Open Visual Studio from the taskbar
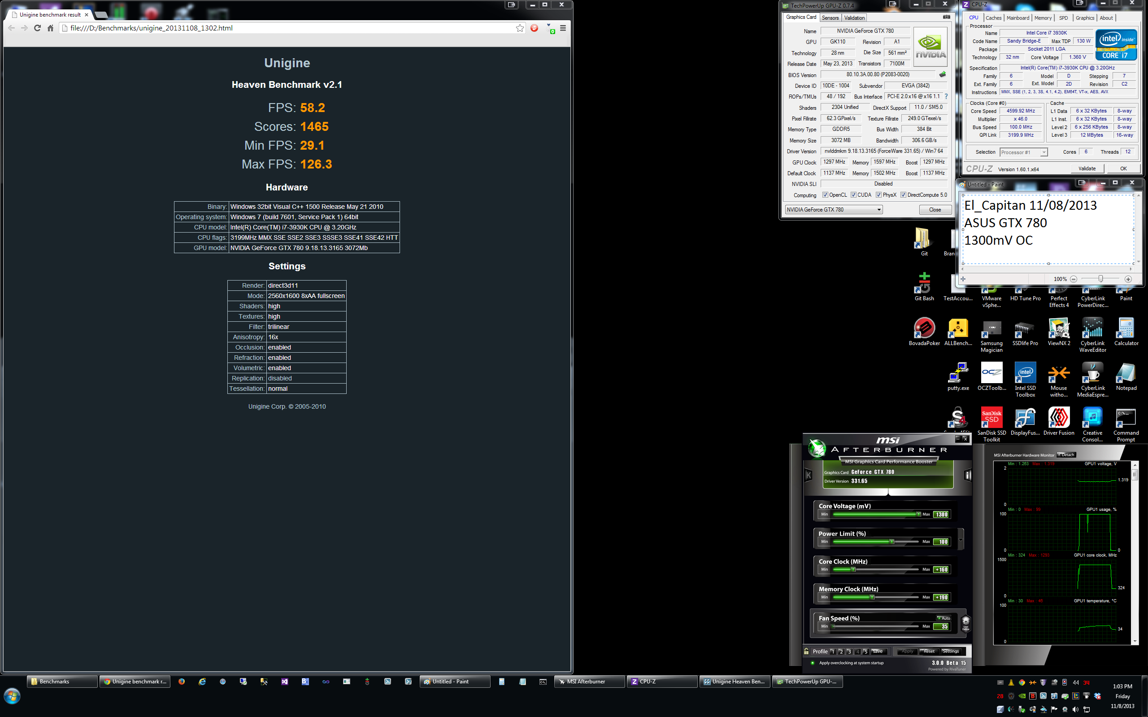1148x717 pixels. click(x=285, y=682)
